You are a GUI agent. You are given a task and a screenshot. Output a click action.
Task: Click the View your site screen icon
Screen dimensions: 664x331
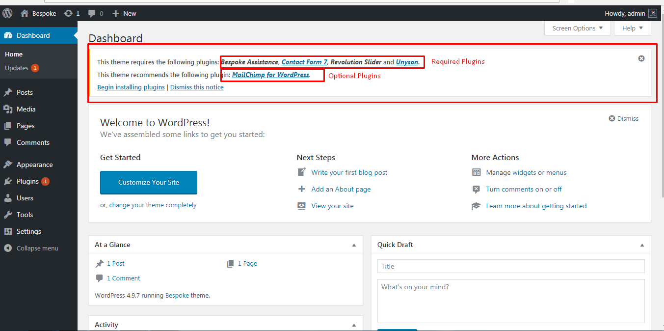tap(302, 206)
